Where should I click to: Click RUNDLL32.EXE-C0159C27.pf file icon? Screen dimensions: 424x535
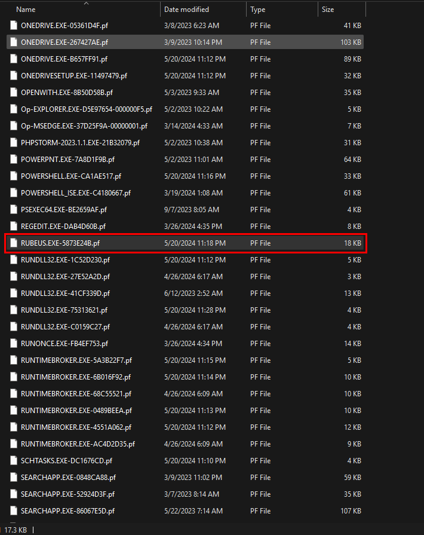[x=14, y=326]
